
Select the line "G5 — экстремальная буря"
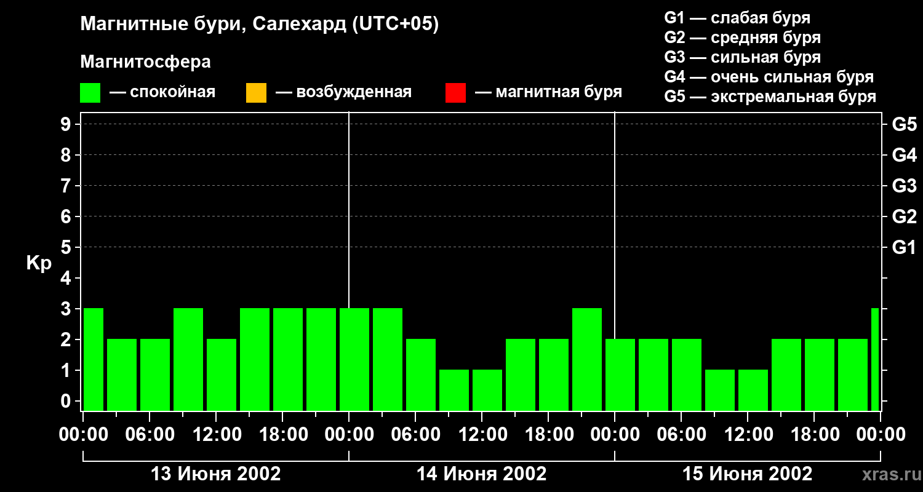[770, 97]
